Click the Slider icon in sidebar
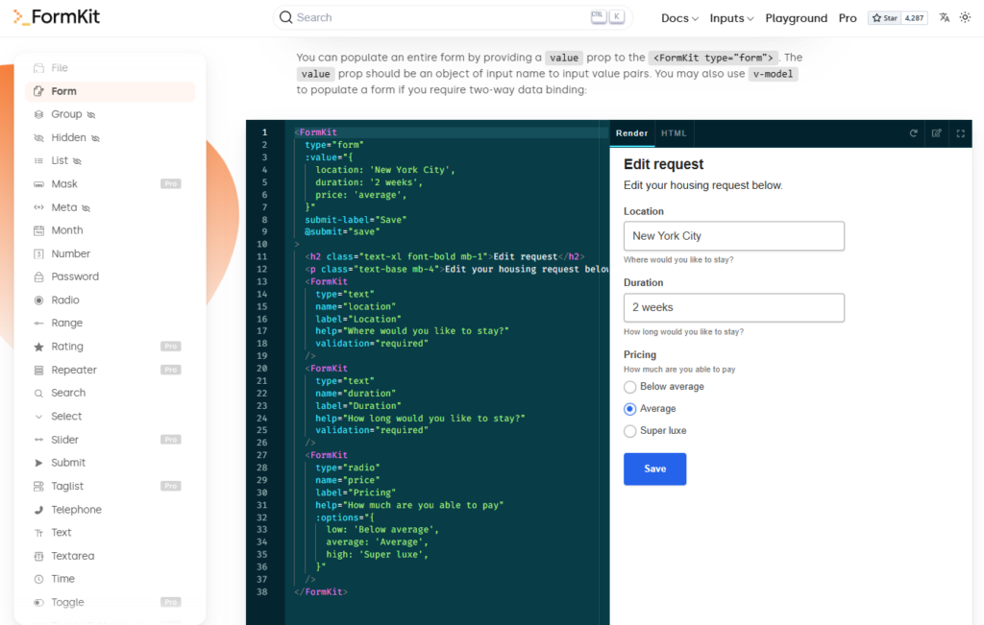 (x=38, y=440)
